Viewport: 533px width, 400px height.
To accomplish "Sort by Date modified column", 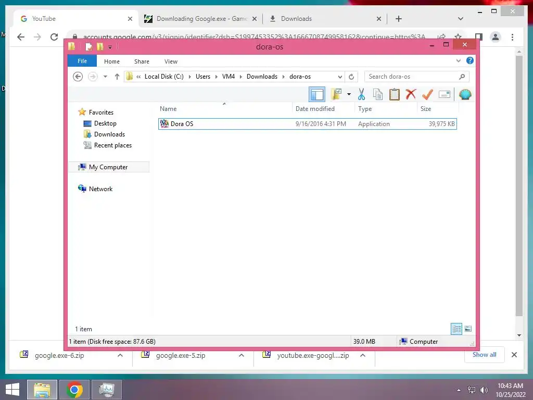I will 323,109.
